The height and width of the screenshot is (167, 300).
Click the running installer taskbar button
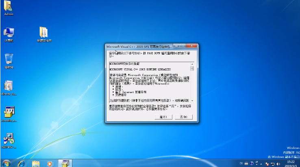pyautogui.click(x=64, y=163)
